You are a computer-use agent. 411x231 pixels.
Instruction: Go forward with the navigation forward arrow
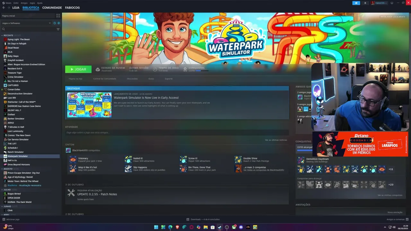click(8, 7)
